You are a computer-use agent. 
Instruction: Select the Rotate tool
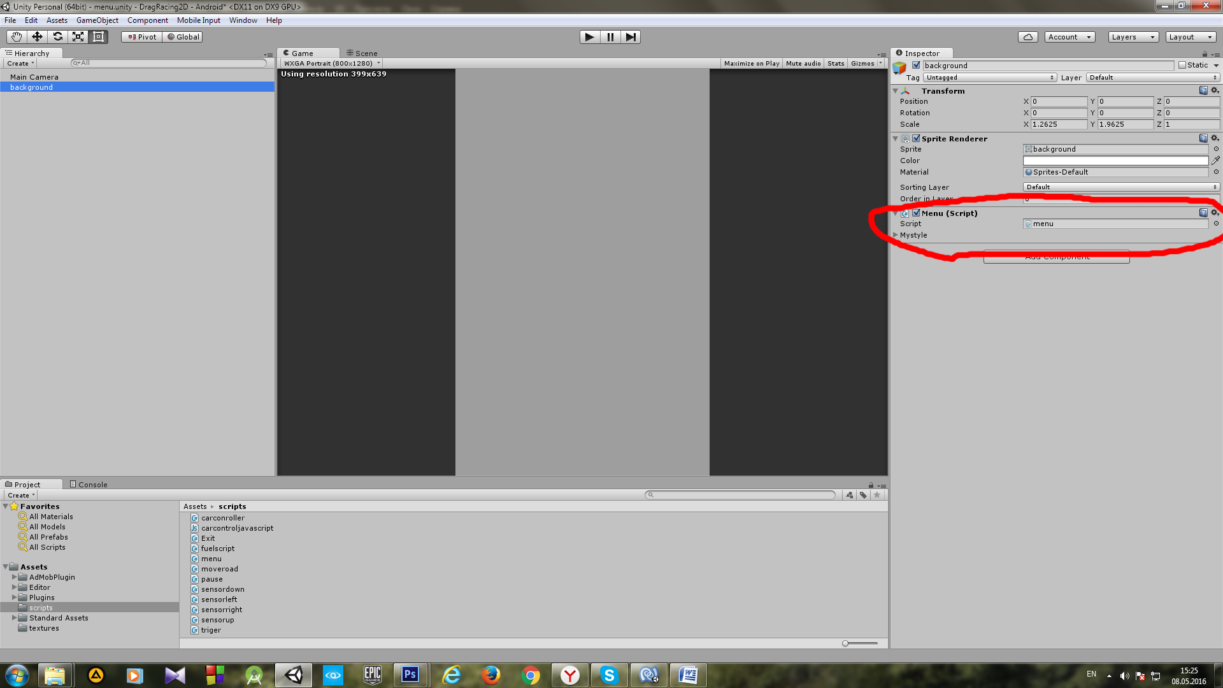tap(57, 37)
